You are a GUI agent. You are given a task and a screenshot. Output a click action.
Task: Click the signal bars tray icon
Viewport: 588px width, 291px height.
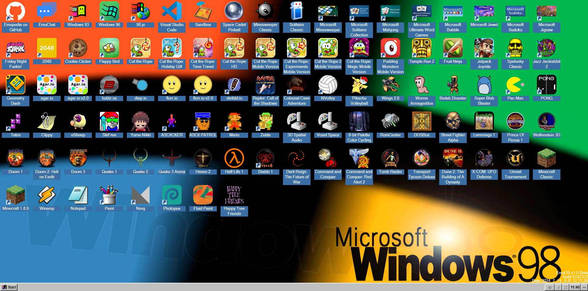[x=558, y=287]
